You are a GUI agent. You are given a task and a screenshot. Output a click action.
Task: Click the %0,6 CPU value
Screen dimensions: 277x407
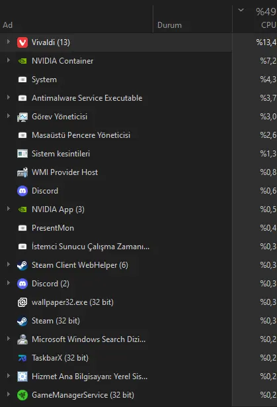268,191
